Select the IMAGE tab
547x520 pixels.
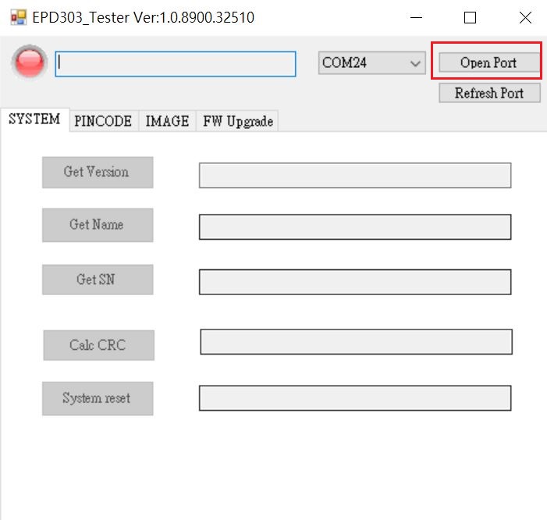[x=167, y=121]
